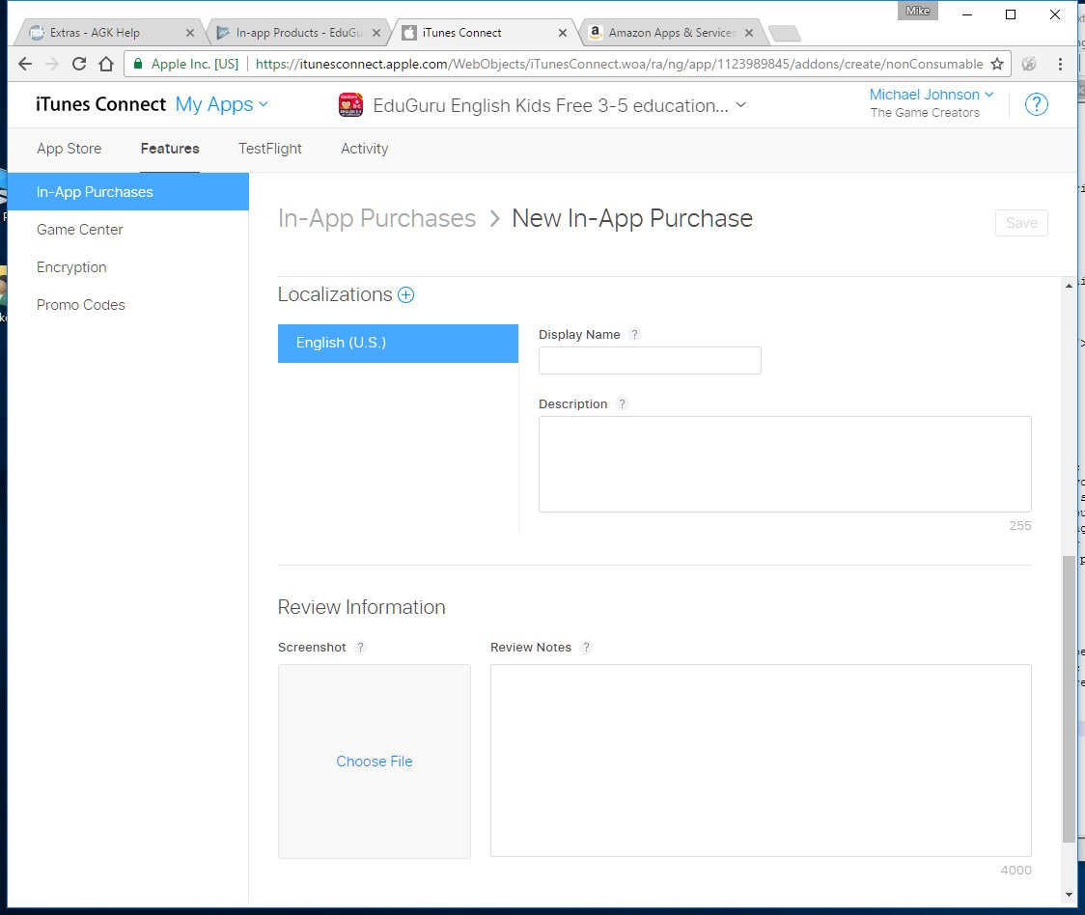Reload the page in the browser
This screenshot has width=1085, height=915.
[79, 64]
